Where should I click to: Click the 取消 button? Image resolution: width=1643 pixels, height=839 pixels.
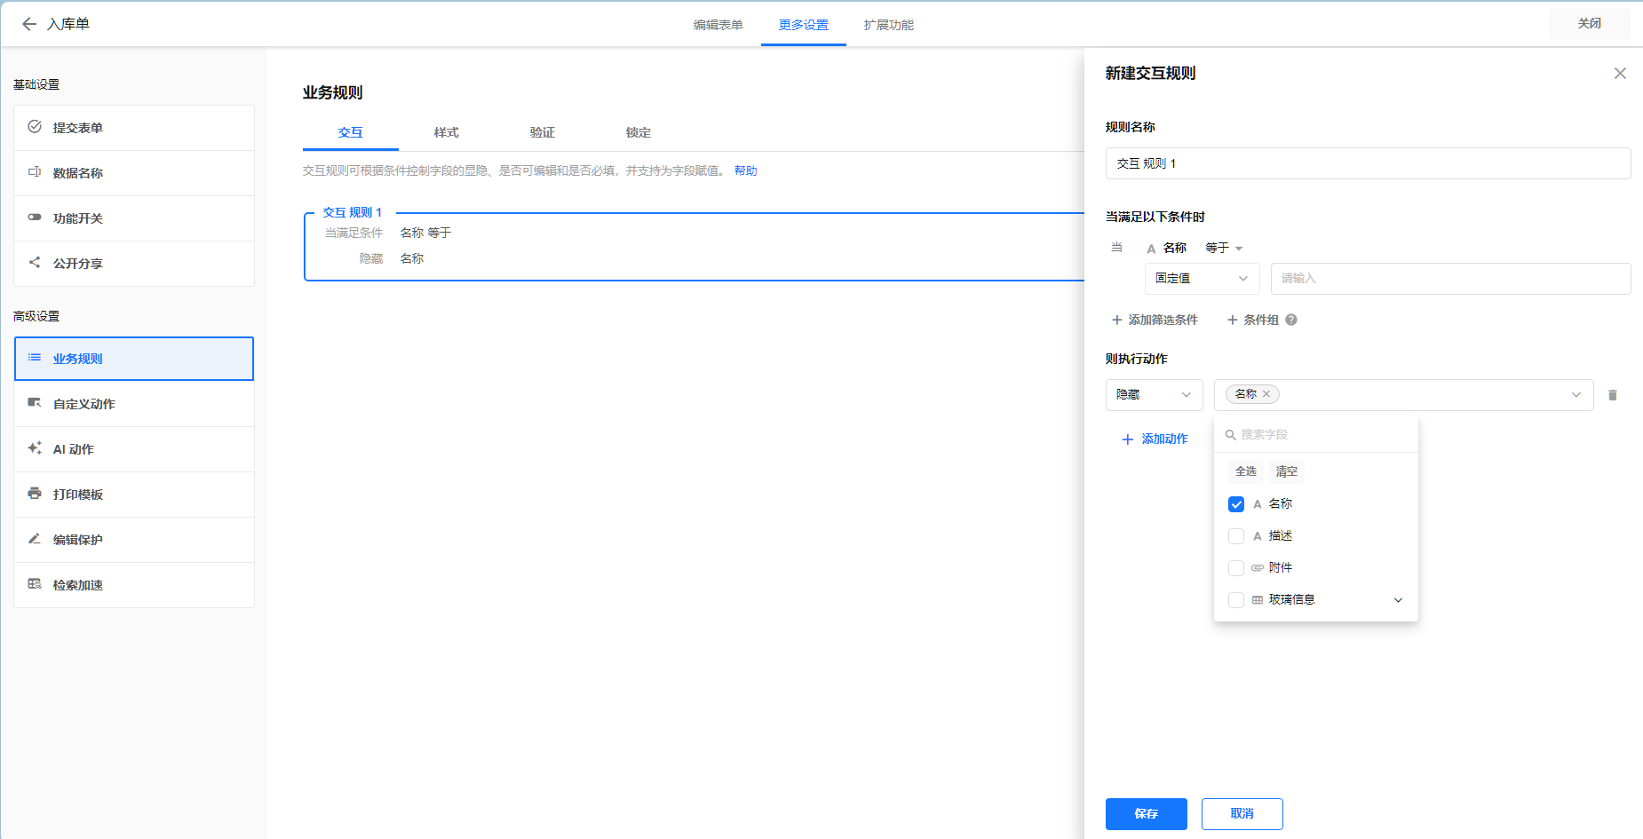point(1242,814)
